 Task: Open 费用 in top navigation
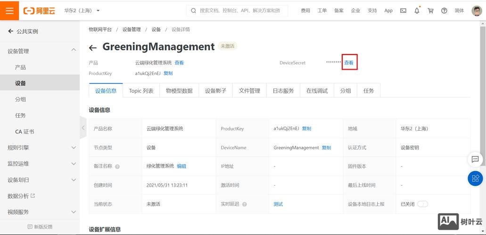pos(305,10)
